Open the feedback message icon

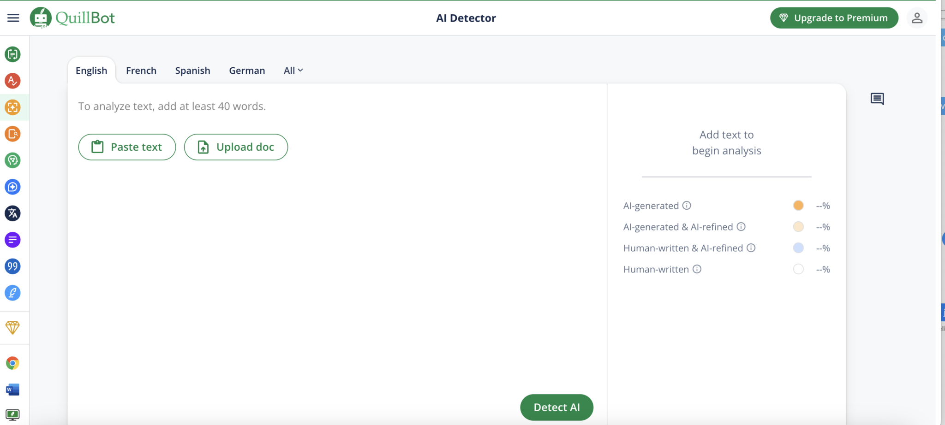877,99
